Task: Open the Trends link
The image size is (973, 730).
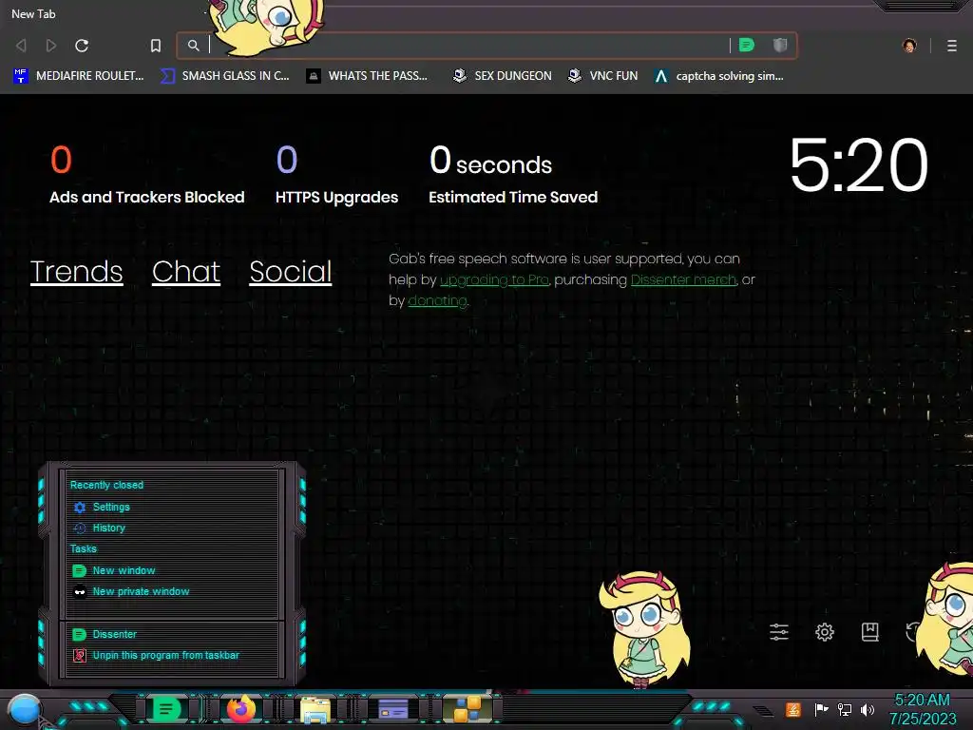Action: [76, 271]
